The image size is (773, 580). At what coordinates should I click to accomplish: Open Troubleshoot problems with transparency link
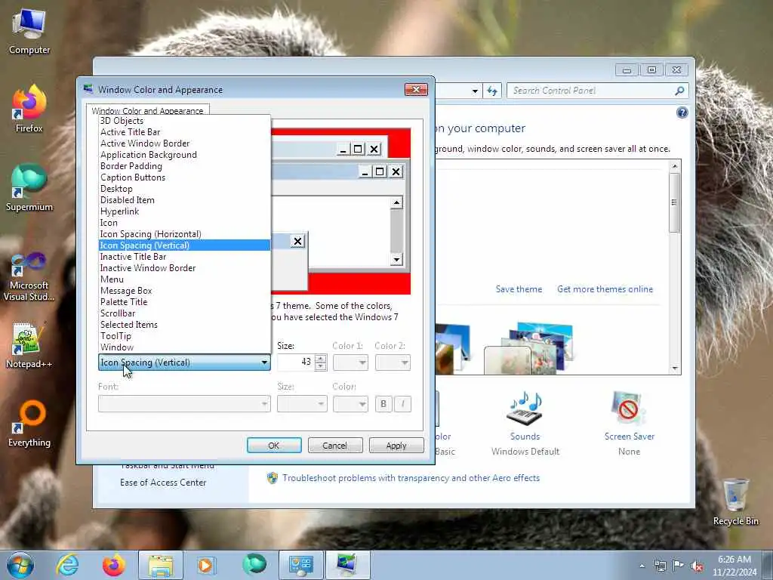(411, 478)
